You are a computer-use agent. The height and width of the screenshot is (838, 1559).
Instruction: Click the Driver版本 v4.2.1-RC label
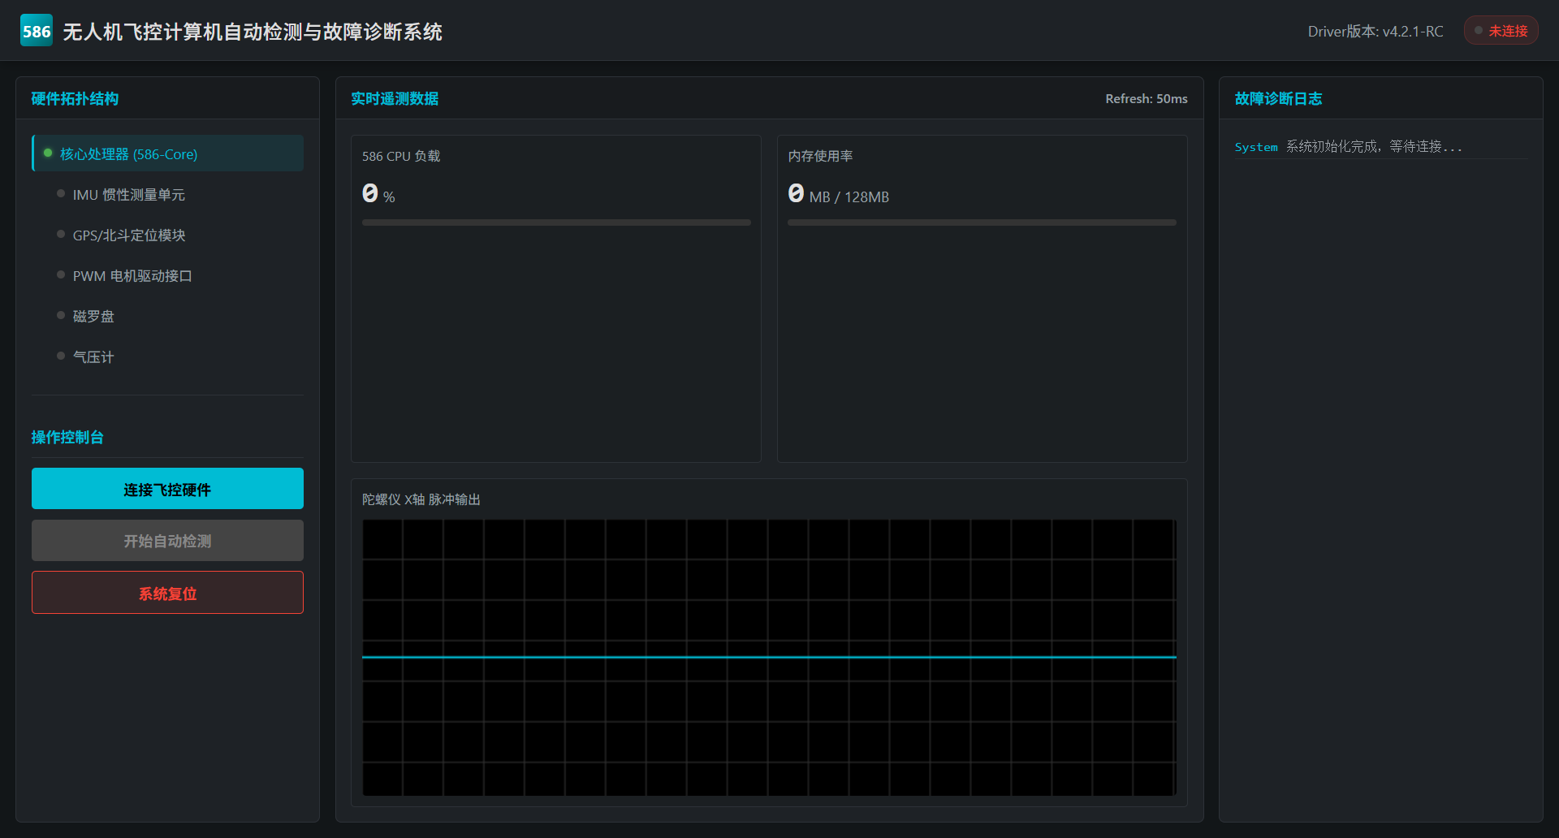click(1375, 32)
